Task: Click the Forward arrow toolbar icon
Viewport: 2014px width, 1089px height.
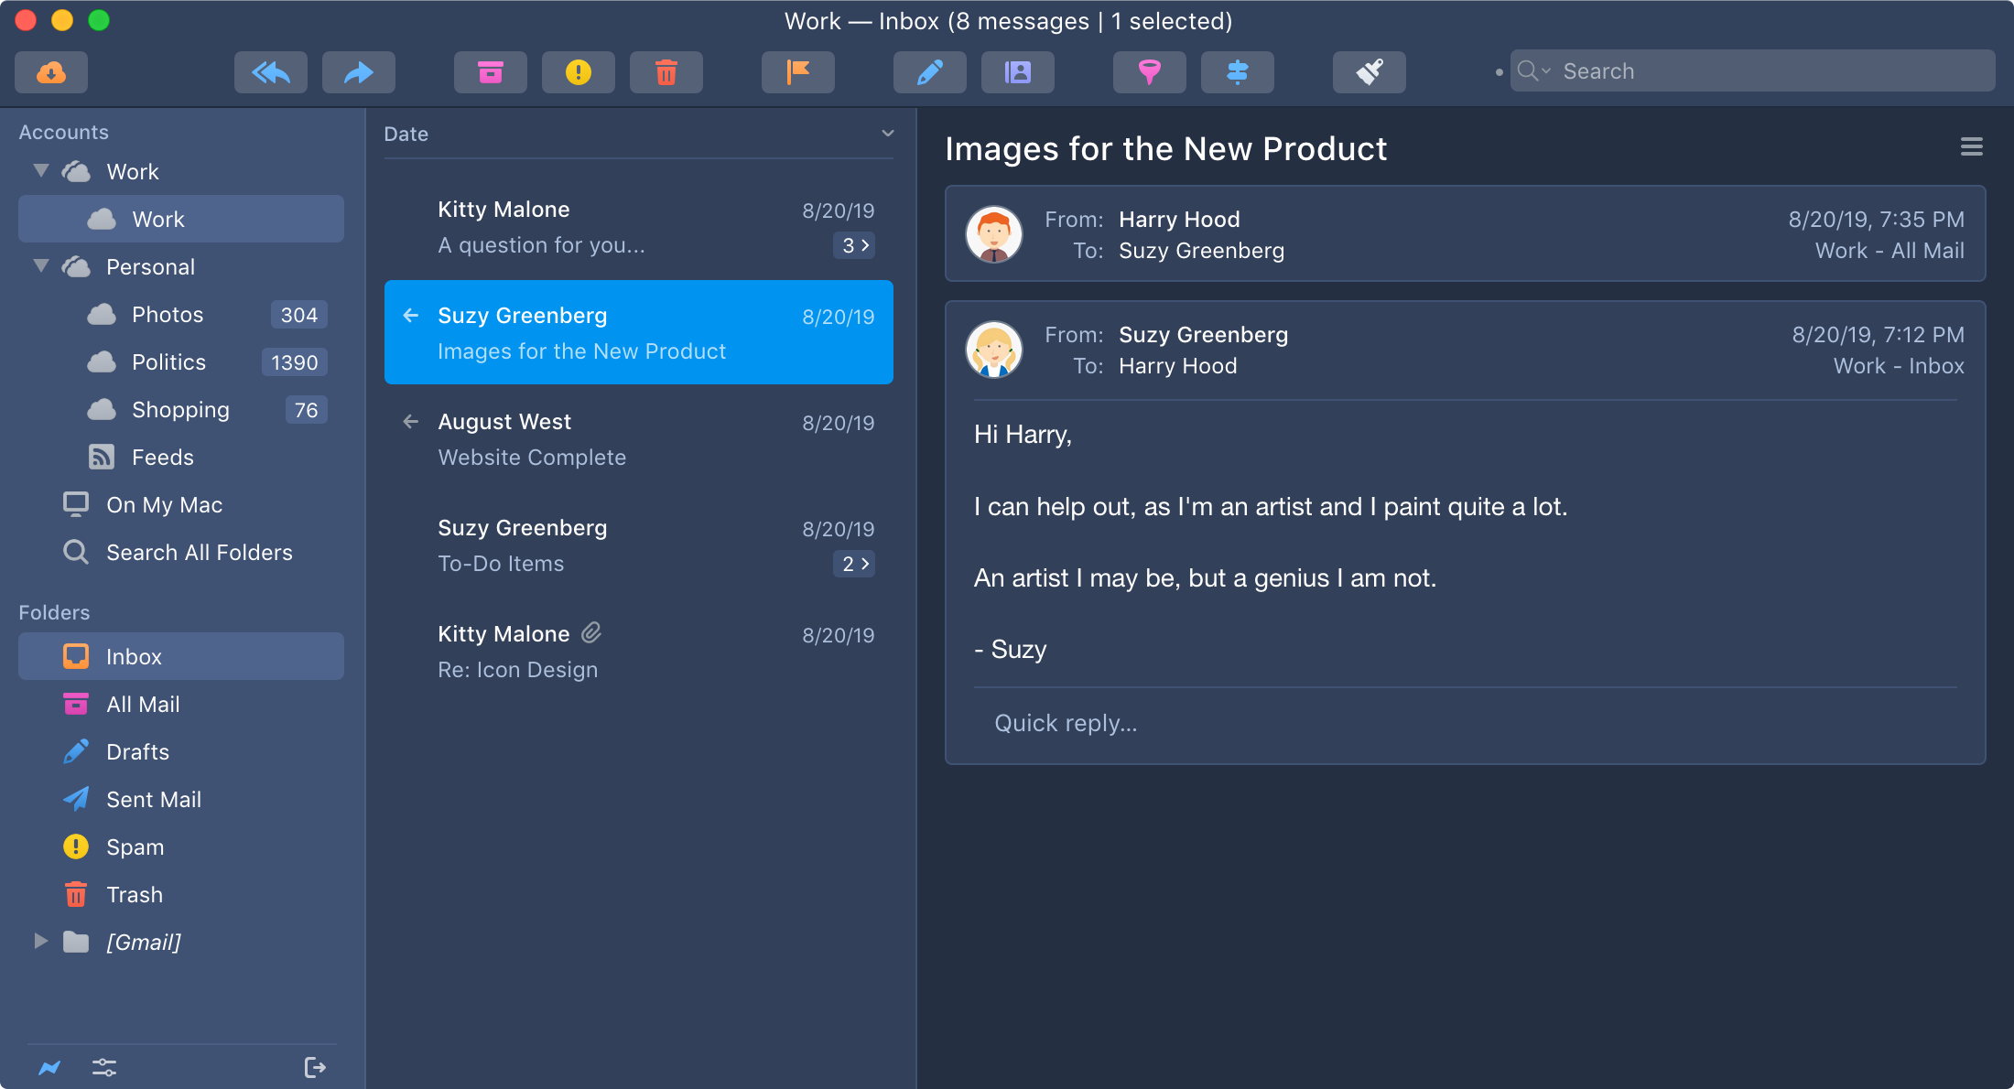Action: (x=358, y=72)
